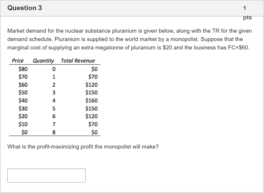The width and height of the screenshot is (264, 193).
Task: Select the $30 price cell in table
Action: pos(23,109)
